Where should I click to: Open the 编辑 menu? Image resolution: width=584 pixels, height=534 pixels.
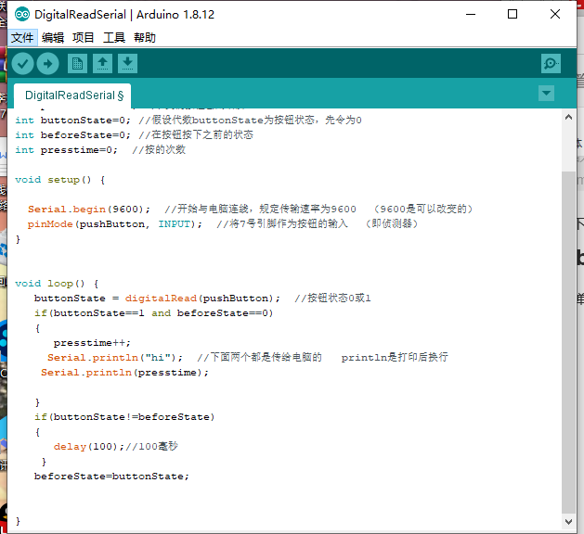53,38
